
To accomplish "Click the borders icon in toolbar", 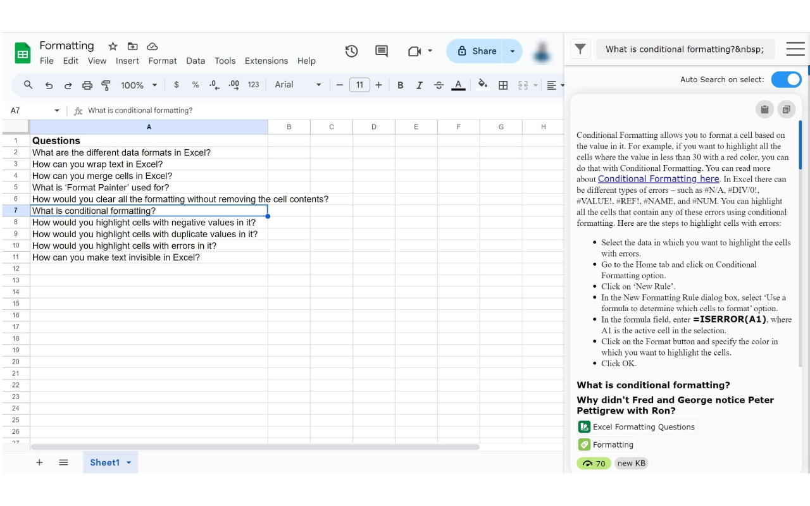I will click(503, 85).
